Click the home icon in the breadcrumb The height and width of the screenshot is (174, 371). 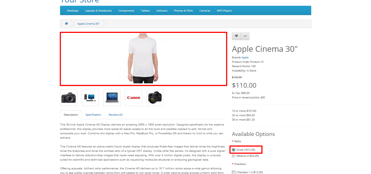pyautogui.click(x=66, y=24)
